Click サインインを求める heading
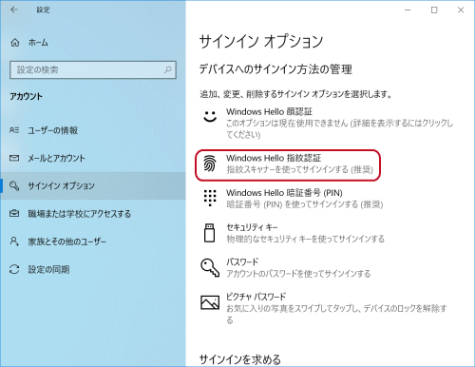 [x=240, y=359]
